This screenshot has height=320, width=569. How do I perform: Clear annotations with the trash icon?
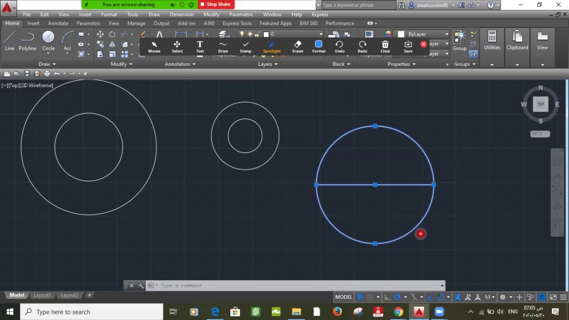coord(385,47)
